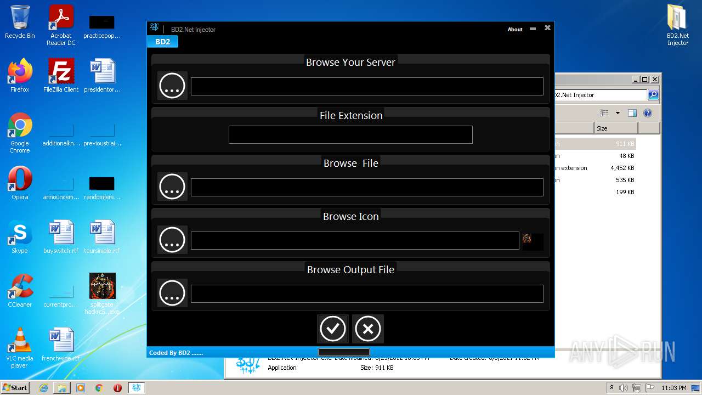Expand the view options dropdown arrow in Explorer
This screenshot has width=702, height=395.
coord(618,113)
